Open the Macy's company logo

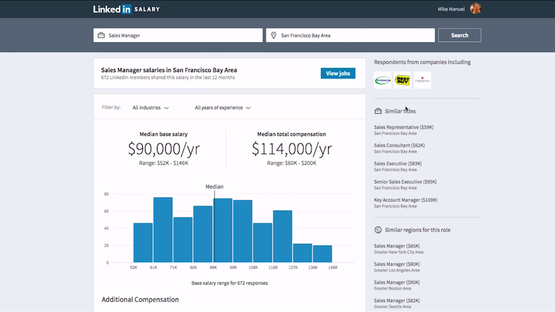[x=422, y=80]
